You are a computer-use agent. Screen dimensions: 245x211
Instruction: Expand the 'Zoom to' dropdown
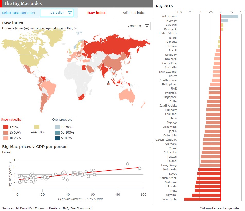pyautogui.click(x=134, y=26)
